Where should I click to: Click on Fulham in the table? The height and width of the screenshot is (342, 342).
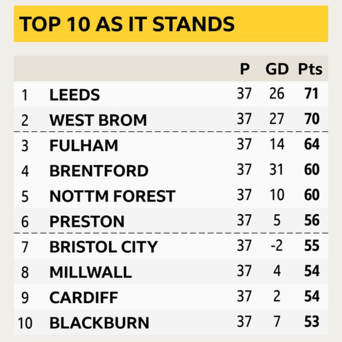[x=83, y=145]
